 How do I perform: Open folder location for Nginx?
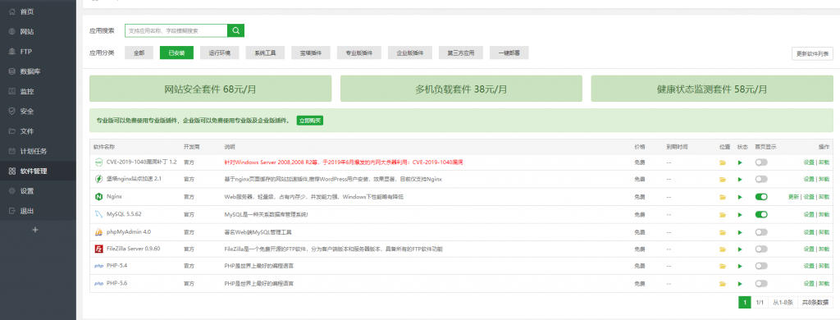click(x=722, y=197)
